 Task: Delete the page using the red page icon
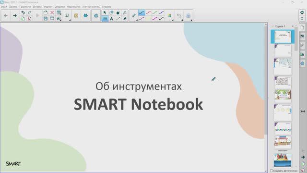pyautogui.click(x=29, y=19)
